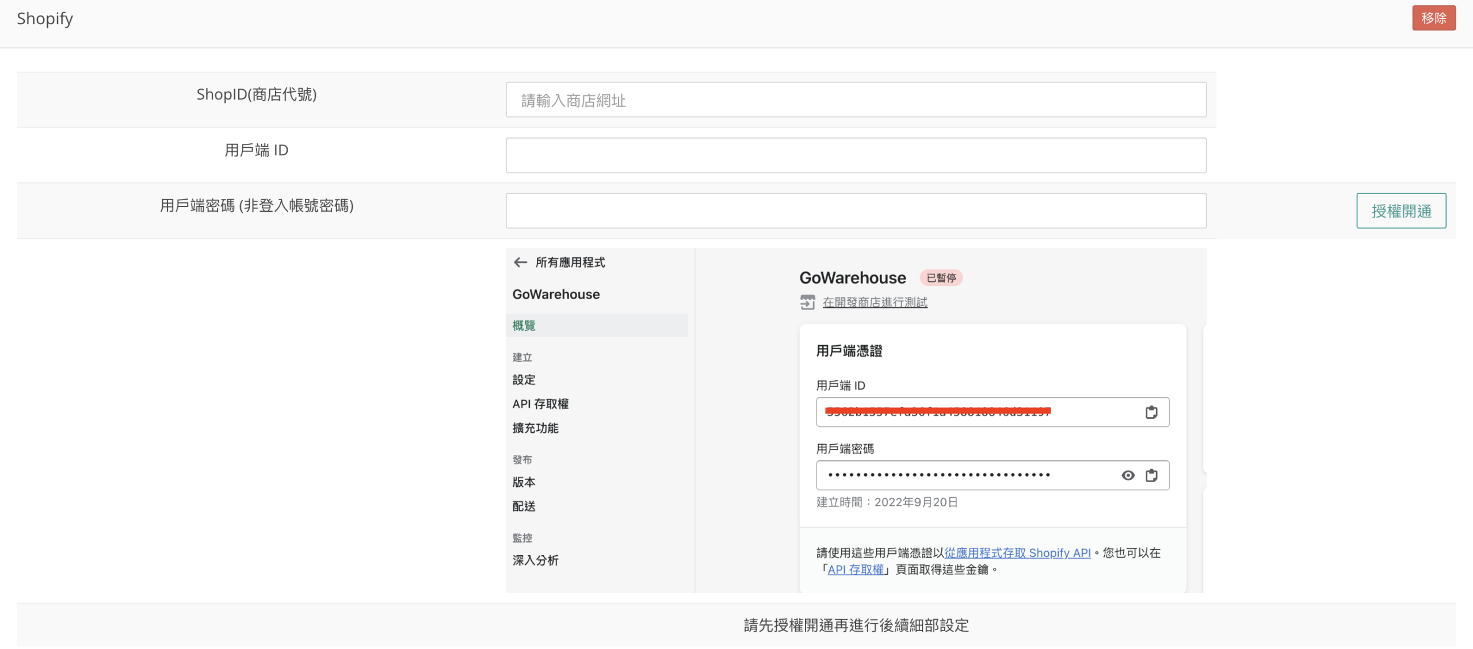The width and height of the screenshot is (1473, 649).
Task: Focus the ShopID 商店網址 input field
Action: [856, 100]
